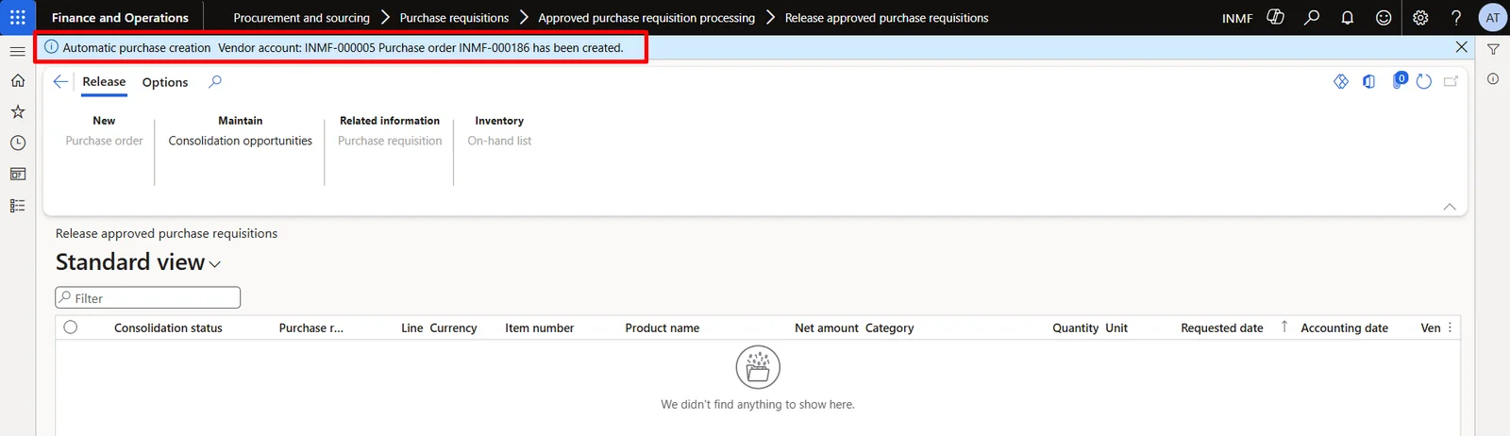Open Workspaces icon in left sidebar
The width and height of the screenshot is (1510, 436).
[x=18, y=175]
